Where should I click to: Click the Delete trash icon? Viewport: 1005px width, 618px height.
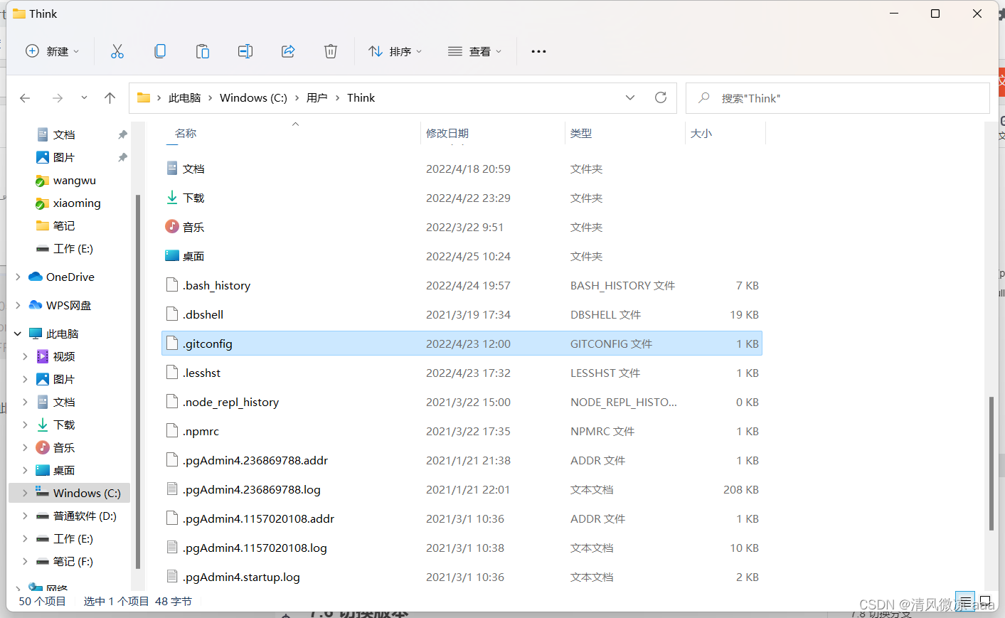[331, 51]
